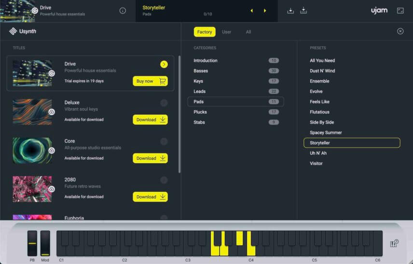Load preset Dust N' Wind
This screenshot has width=413, height=264.
322,71
